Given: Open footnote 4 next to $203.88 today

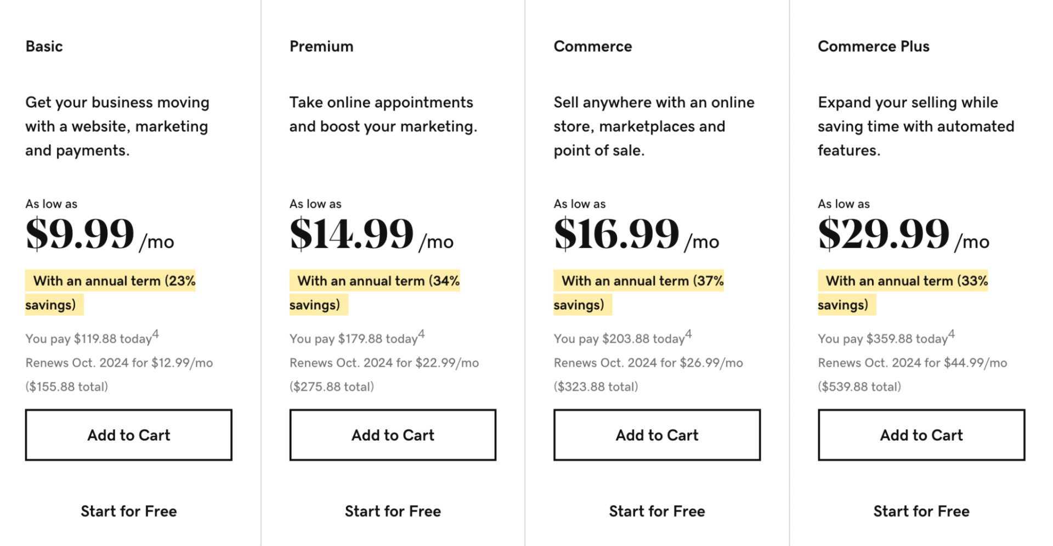Looking at the screenshot, I should [x=688, y=334].
